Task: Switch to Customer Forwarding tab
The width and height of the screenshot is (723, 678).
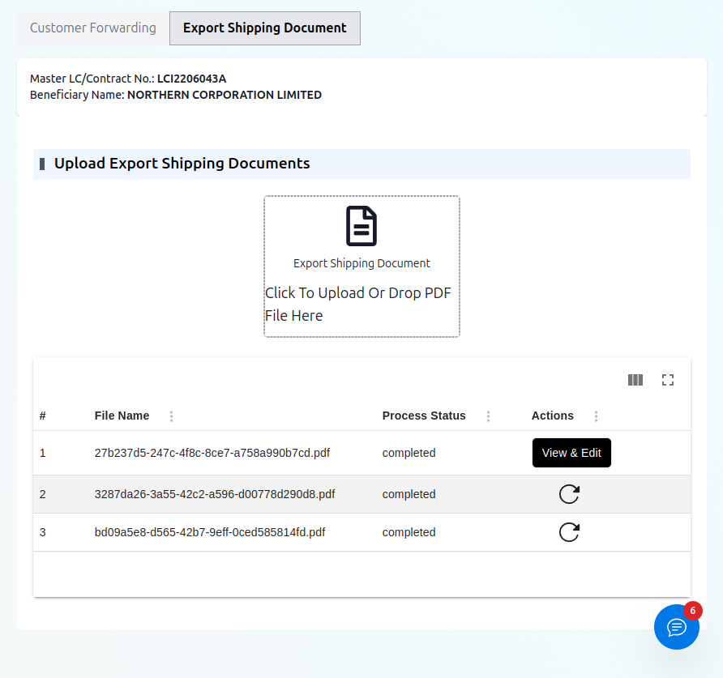Action: (93, 28)
